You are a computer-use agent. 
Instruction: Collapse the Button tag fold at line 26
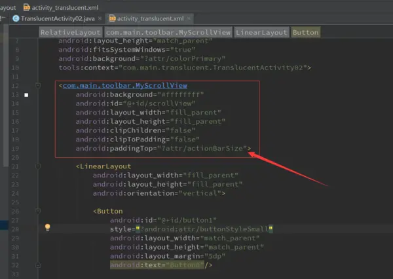pyautogui.click(x=38, y=211)
